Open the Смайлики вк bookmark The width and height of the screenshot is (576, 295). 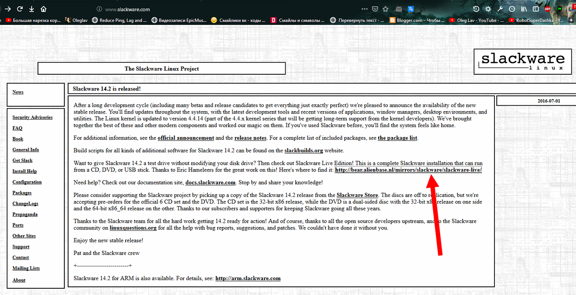pyautogui.click(x=238, y=21)
